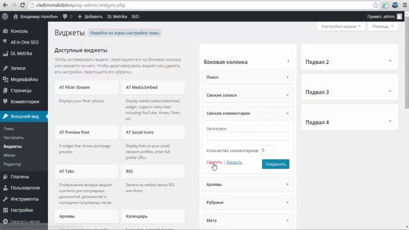409x230 pixels.
Task: Click Перейти на экран настройки темы
Action: coord(125,33)
